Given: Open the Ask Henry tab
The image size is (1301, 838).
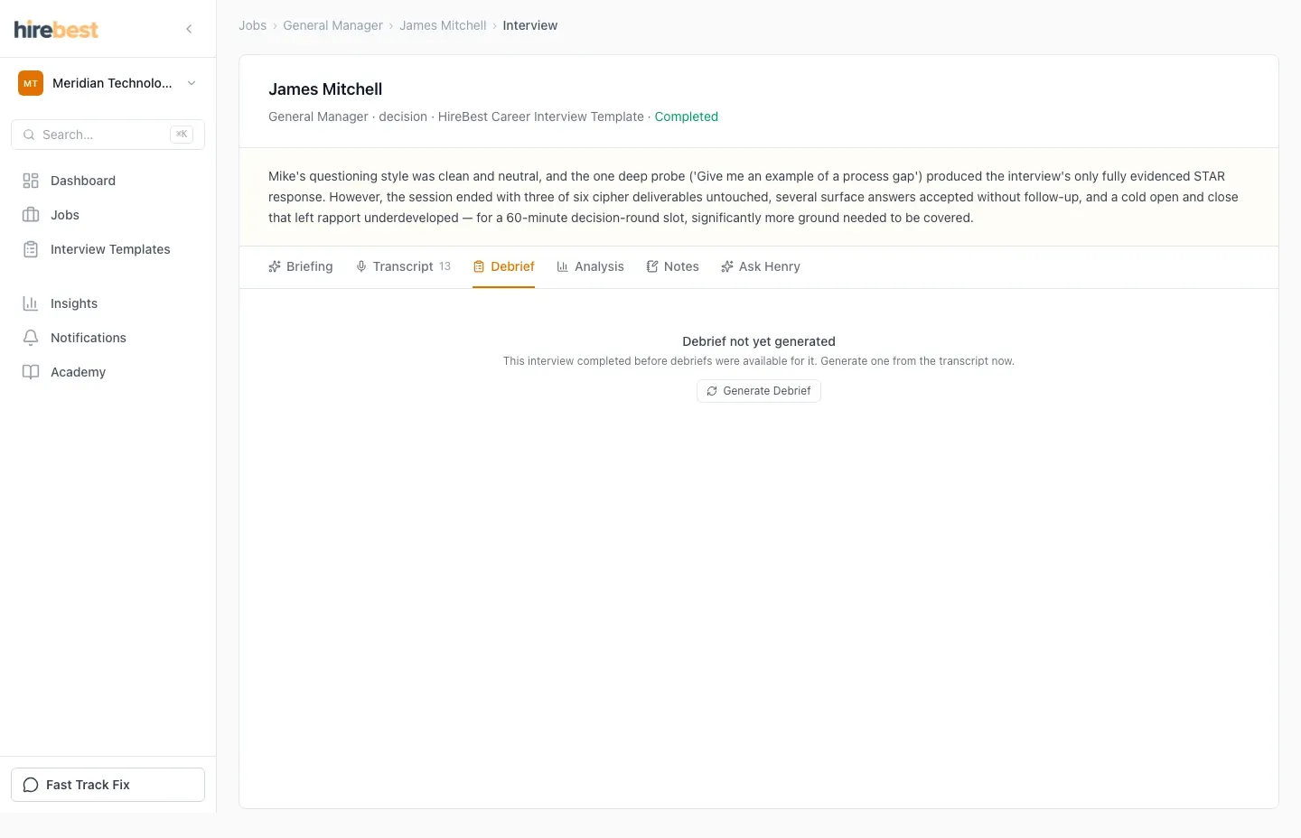Looking at the screenshot, I should 761,266.
